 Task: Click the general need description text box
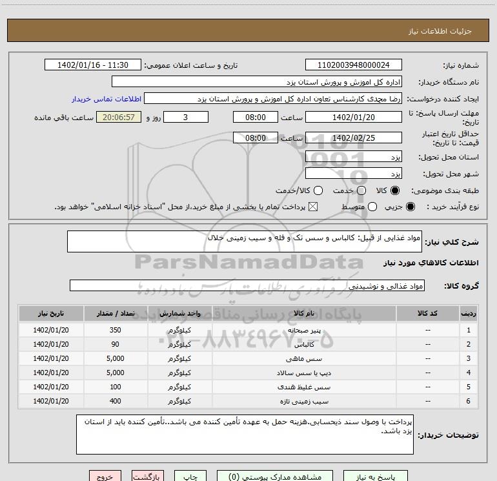click(x=245, y=241)
